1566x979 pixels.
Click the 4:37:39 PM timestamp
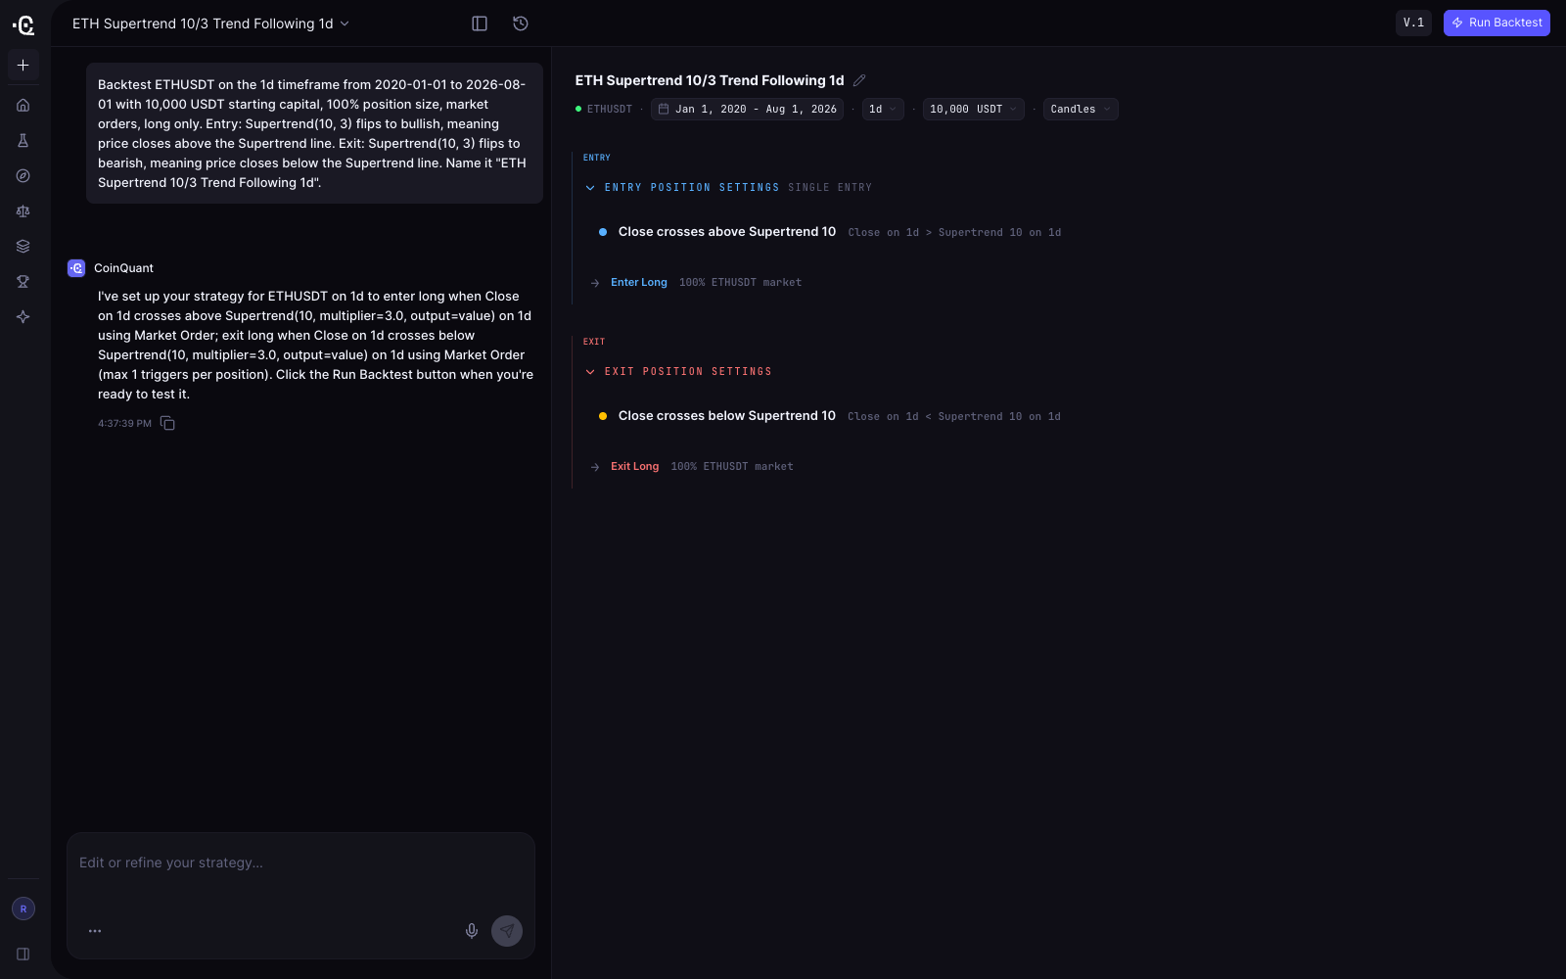pyautogui.click(x=124, y=423)
